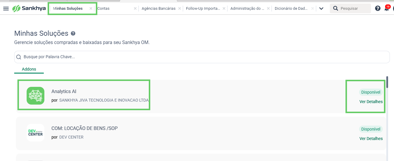Click the Pesquisar search magnifier icon

tap(335, 8)
